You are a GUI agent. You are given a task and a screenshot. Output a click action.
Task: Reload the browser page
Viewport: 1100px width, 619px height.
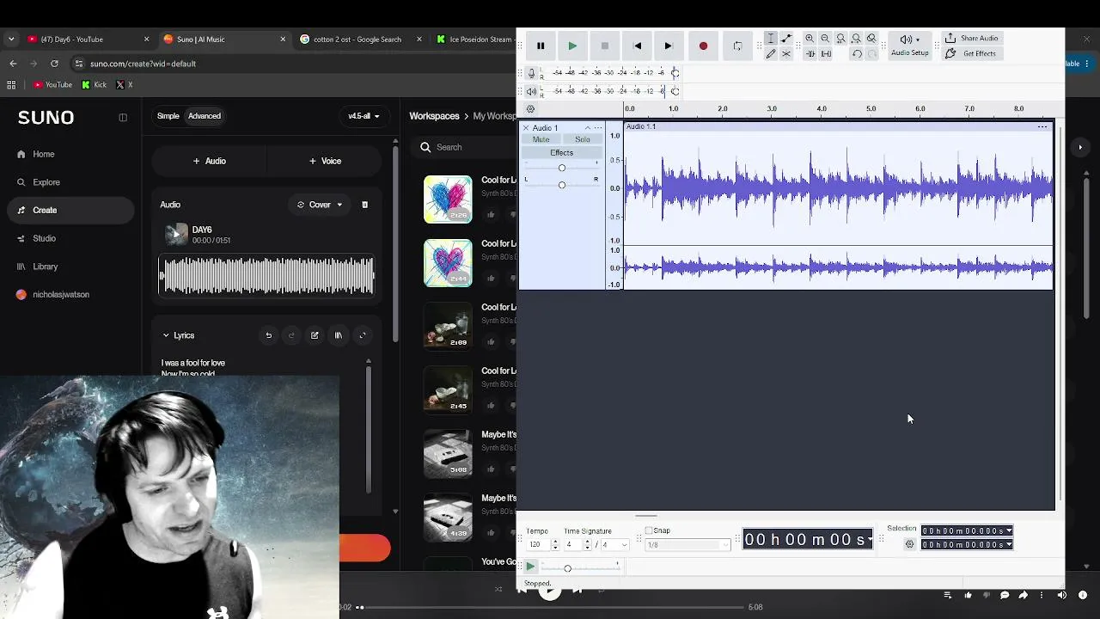click(x=54, y=64)
